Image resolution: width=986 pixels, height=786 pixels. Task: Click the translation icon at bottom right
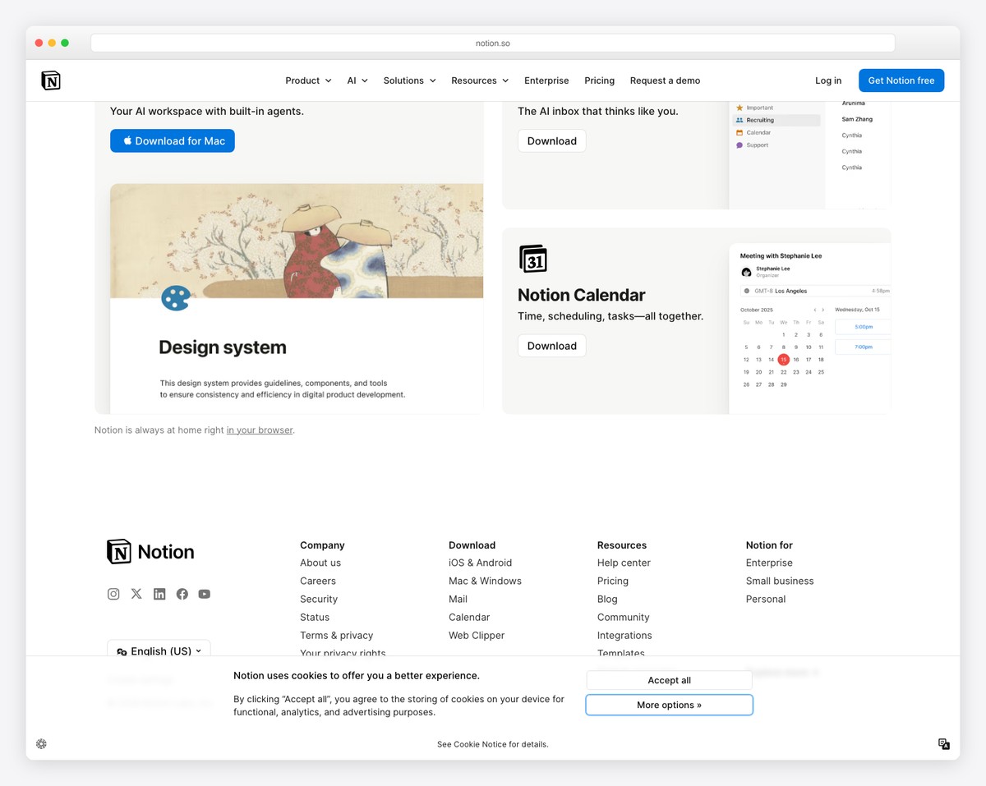(x=943, y=743)
